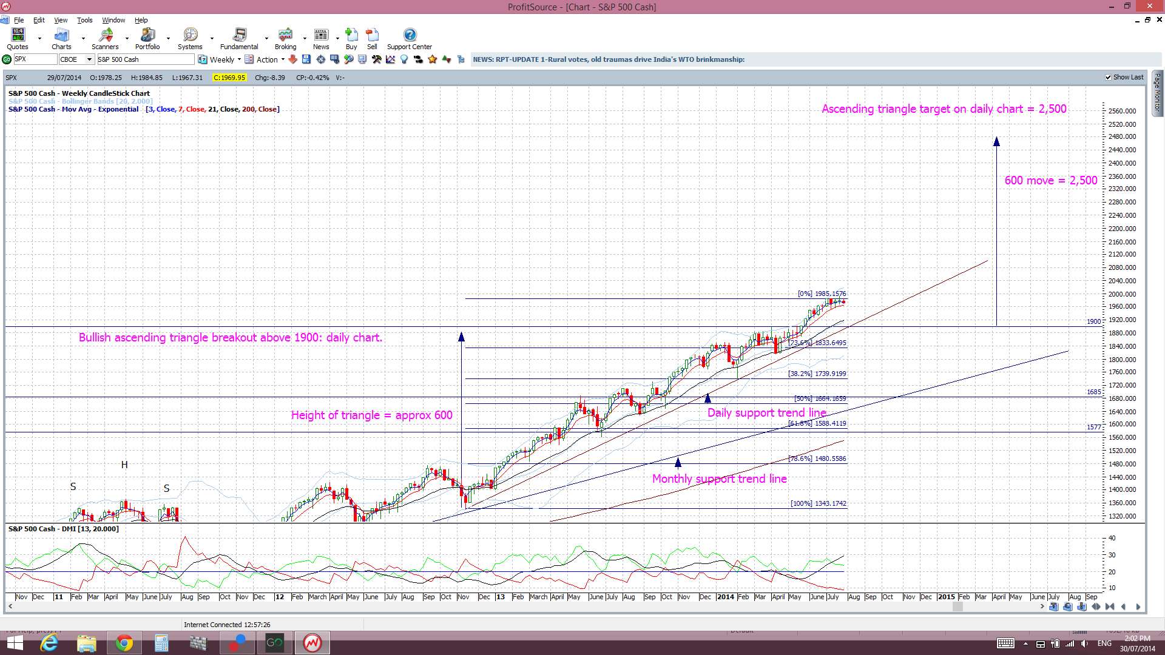1165x655 pixels.
Task: Open the Scanners toolbar icon
Action: point(105,39)
